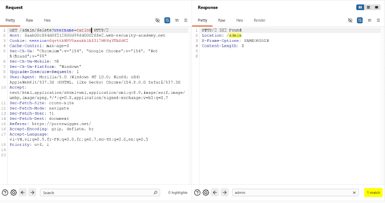Click the X-Frame-Options: SAMEORIGIN line
This screenshot has height=203, width=385.
235,40
